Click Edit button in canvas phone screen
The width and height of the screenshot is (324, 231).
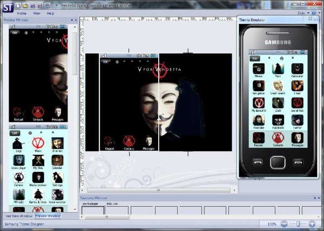pyautogui.click(x=106, y=62)
